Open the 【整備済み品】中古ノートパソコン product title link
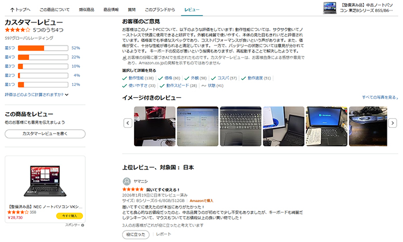Screen dimensions: 403x242 (366, 7)
